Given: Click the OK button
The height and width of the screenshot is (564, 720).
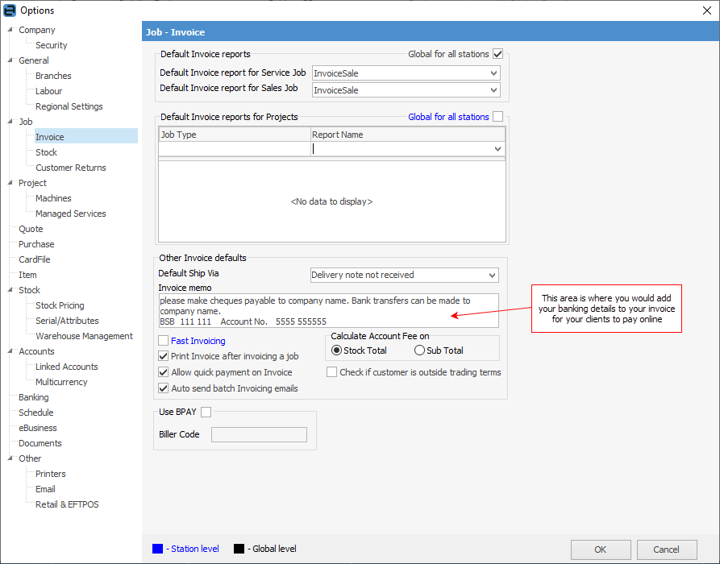Looking at the screenshot, I should (600, 549).
